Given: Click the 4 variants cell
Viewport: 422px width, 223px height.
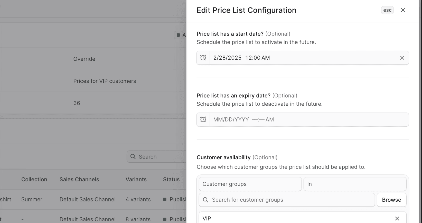Looking at the screenshot, I should [138, 199].
